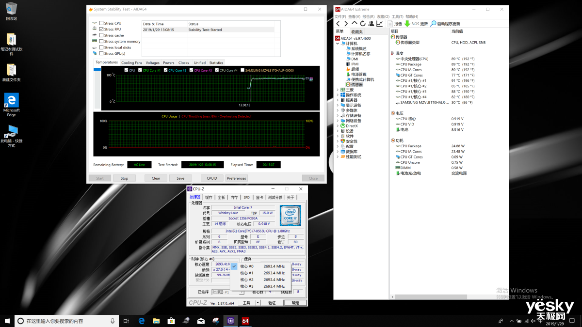582x327 pixels.
Task: Click the AIDA64 toolbar user icon
Action: point(371,24)
